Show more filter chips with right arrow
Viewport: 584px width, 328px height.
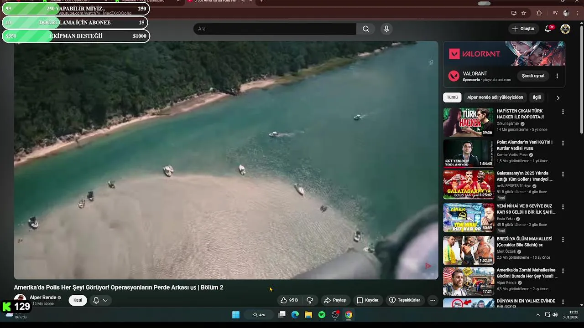[558, 97]
